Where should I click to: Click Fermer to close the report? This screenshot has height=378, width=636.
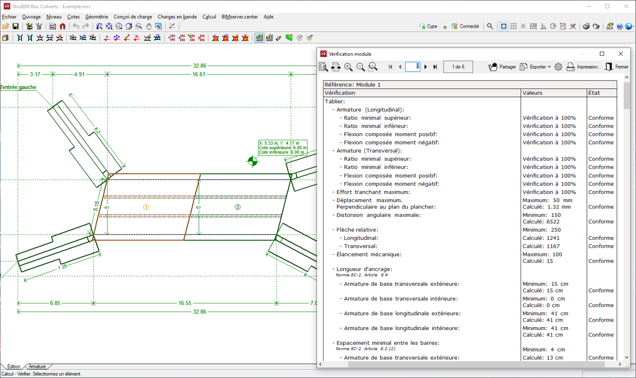(617, 67)
